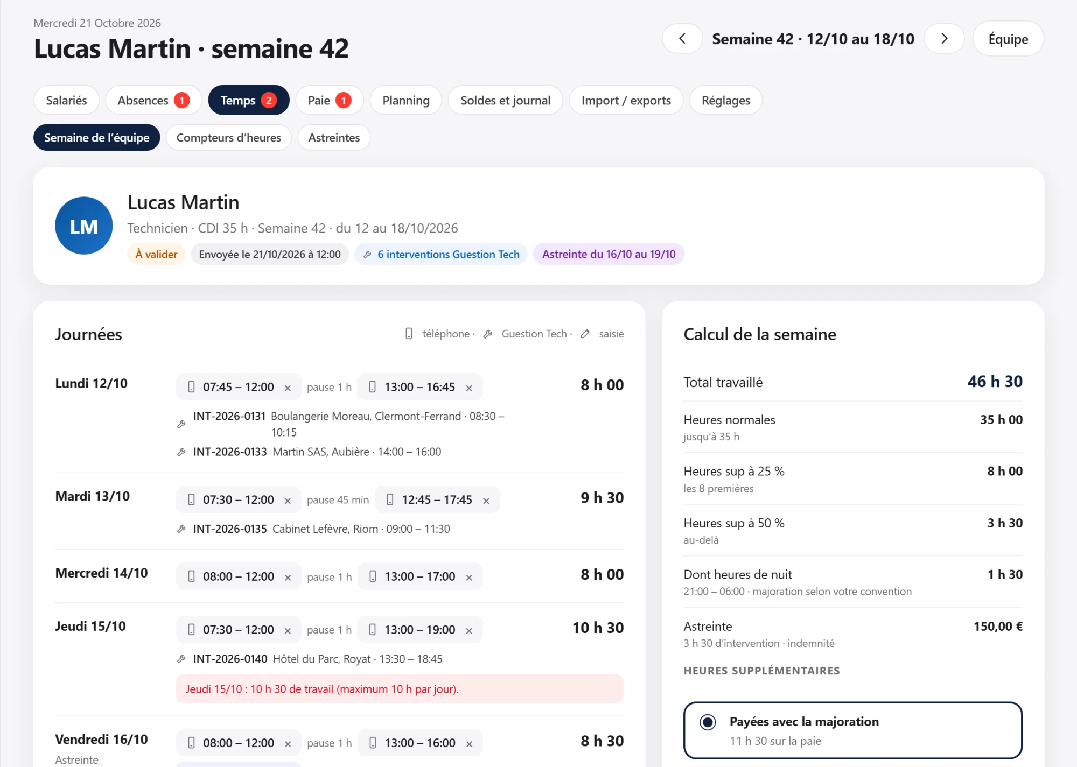
Task: Switch to the Paie tab
Action: coord(329,100)
